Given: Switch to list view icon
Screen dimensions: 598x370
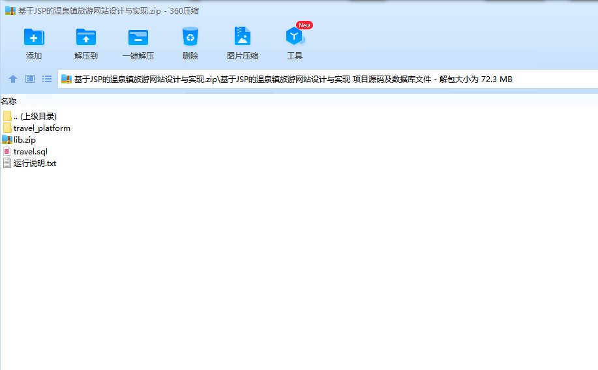Looking at the screenshot, I should coord(47,79).
